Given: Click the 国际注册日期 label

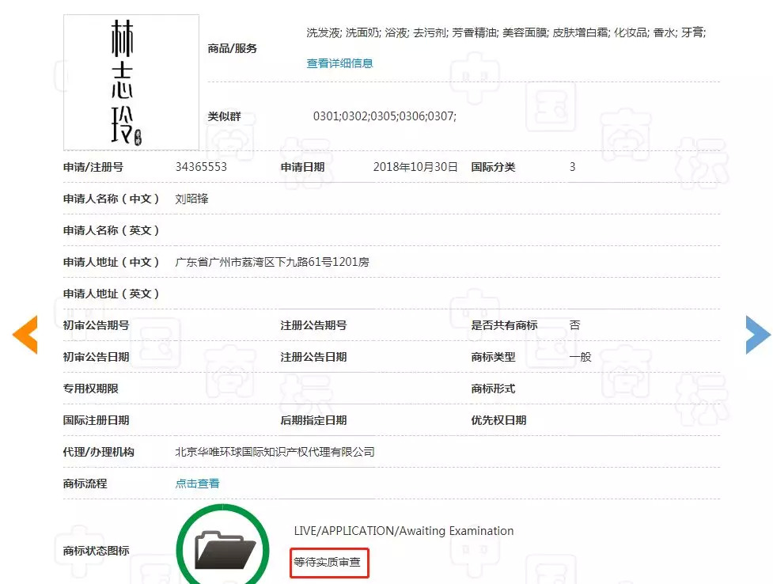Looking at the screenshot, I should [97, 420].
